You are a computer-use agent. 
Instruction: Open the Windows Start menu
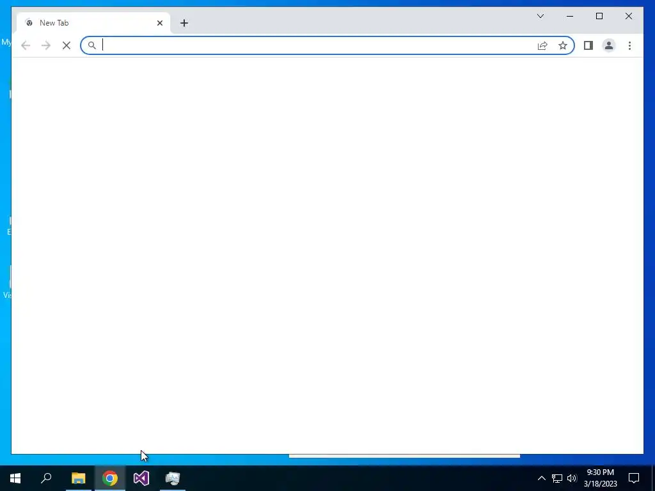15,478
